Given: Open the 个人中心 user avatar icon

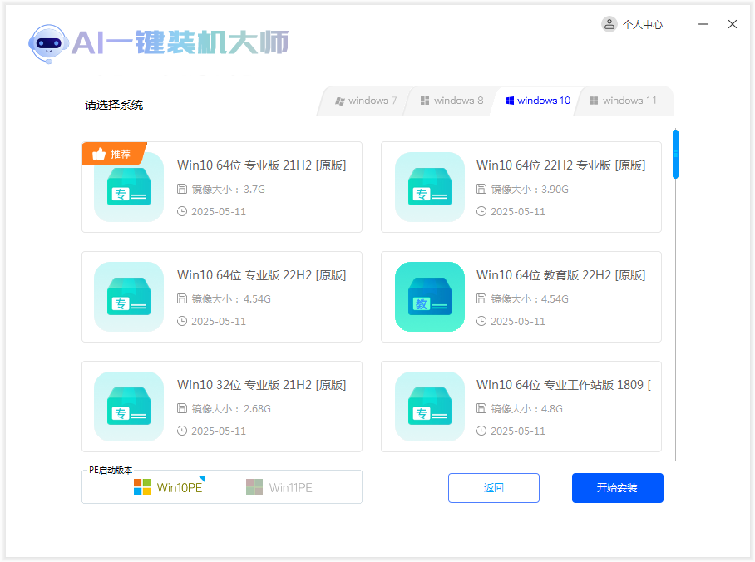Looking at the screenshot, I should [609, 24].
